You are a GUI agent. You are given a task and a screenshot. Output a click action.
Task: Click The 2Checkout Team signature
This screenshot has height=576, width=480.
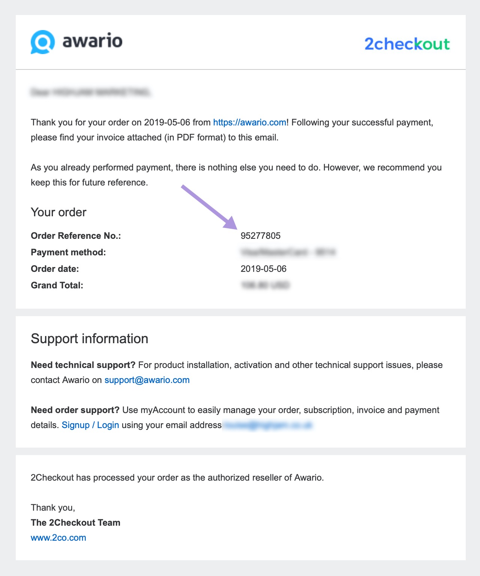coord(75,523)
